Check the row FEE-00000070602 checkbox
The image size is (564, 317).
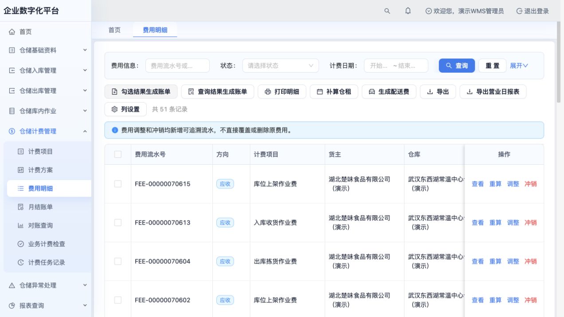(118, 300)
